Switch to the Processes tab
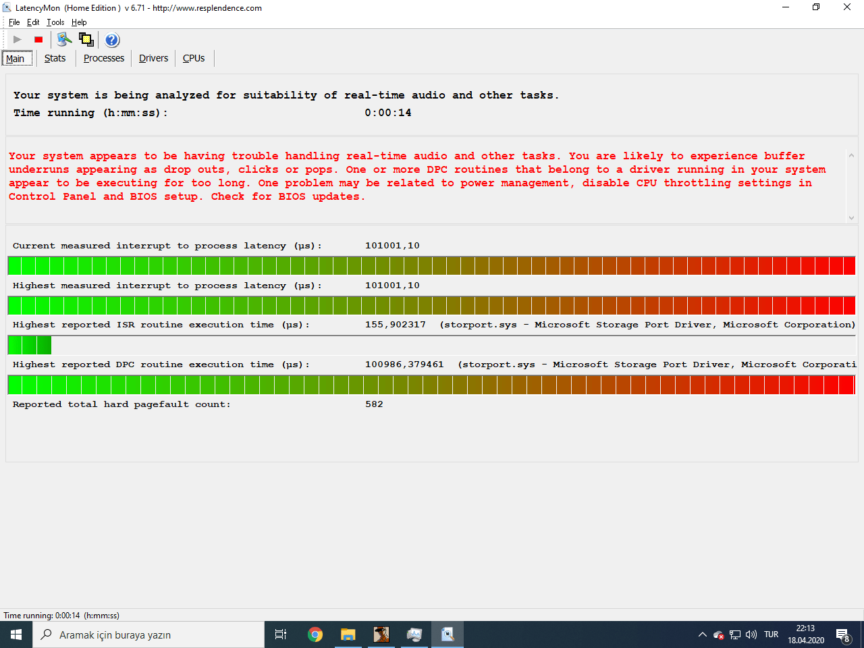This screenshot has height=648, width=864. tap(104, 58)
